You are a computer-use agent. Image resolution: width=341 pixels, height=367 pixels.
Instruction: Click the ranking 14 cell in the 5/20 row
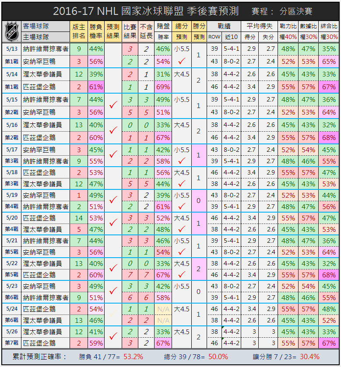click(79, 218)
